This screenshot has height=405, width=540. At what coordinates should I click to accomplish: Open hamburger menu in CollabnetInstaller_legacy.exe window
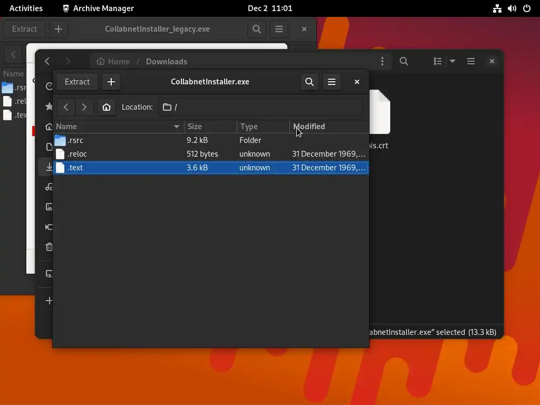pyautogui.click(x=279, y=29)
